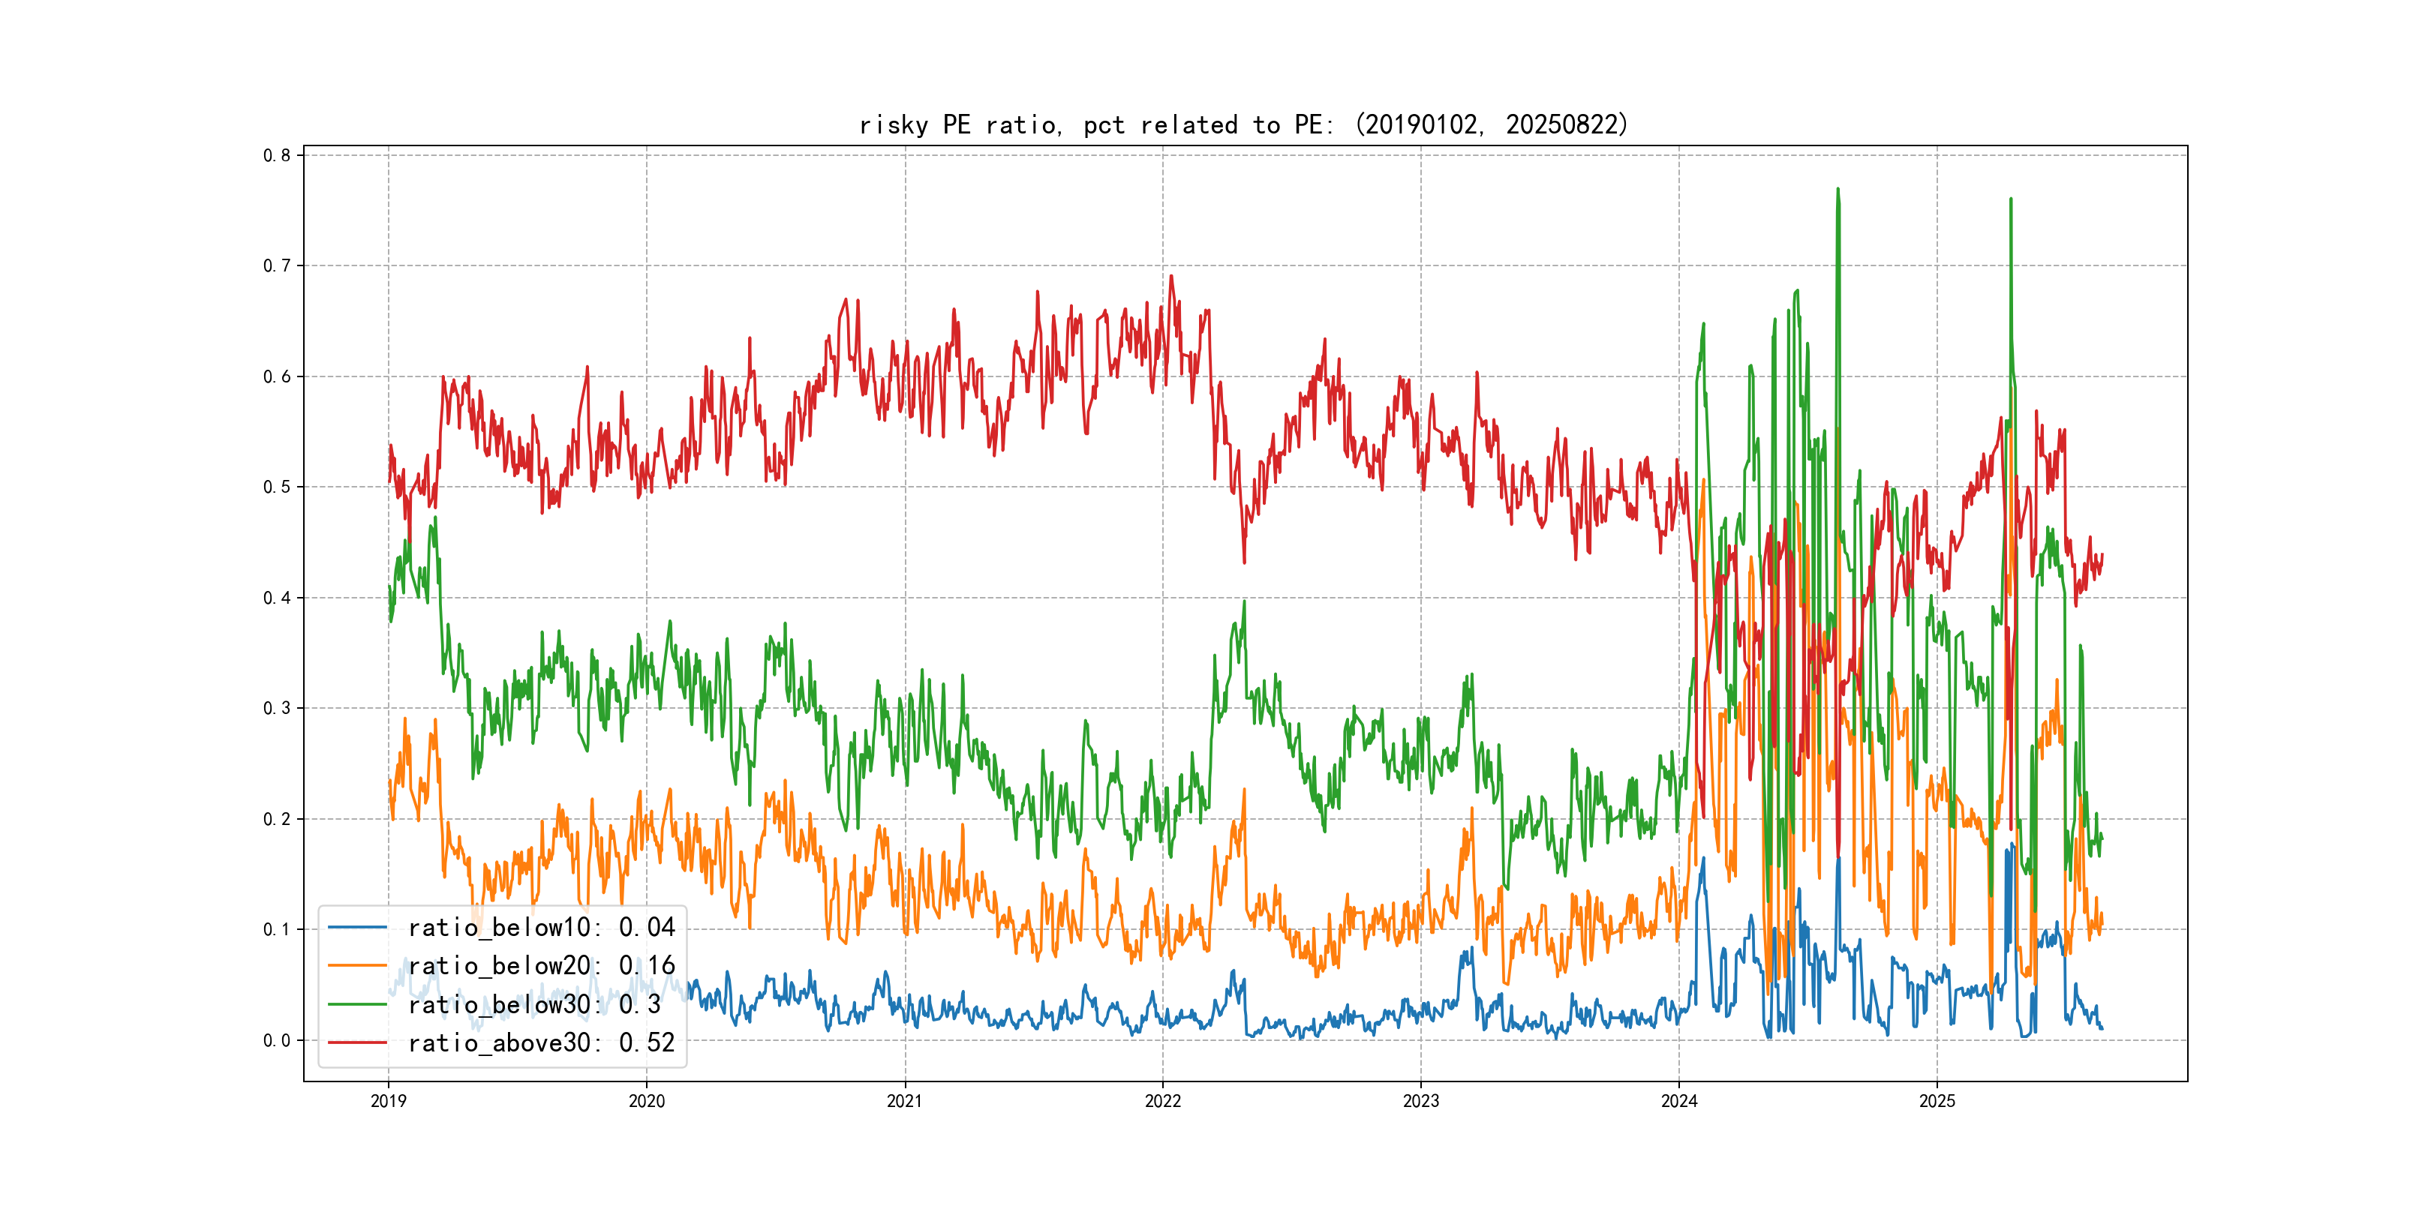The width and height of the screenshot is (2431, 1215).
Task: Click the 0.3 y-axis tick label
Action: coord(277,709)
